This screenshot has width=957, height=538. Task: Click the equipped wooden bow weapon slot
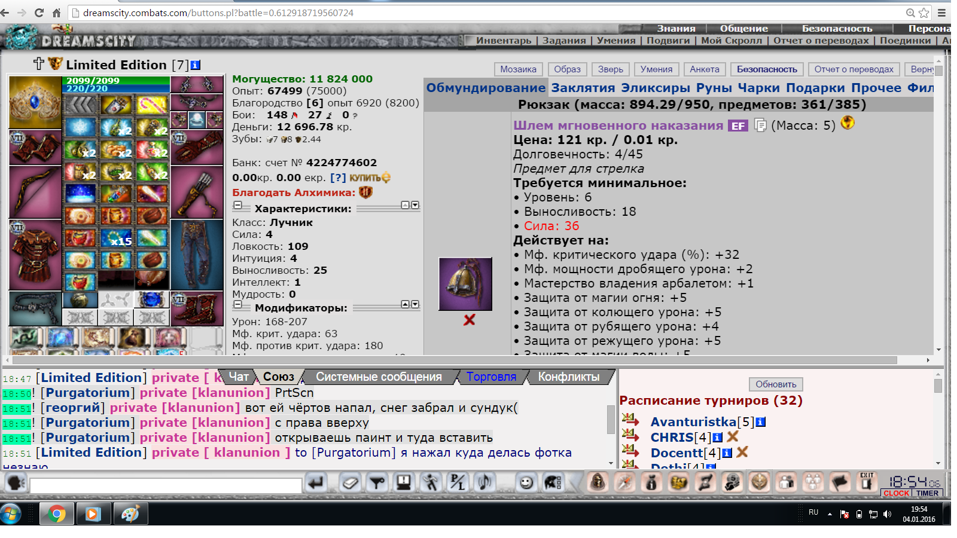pyautogui.click(x=35, y=192)
